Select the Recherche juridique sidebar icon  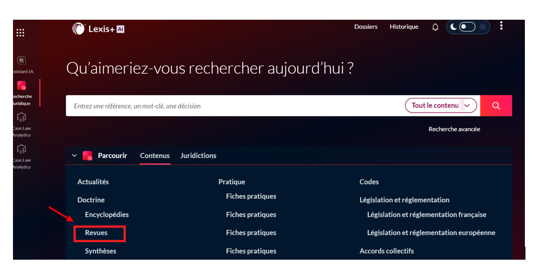tap(21, 86)
